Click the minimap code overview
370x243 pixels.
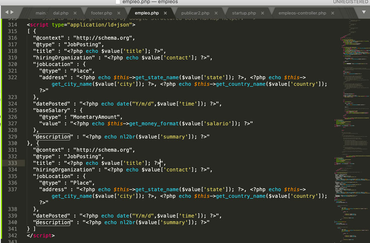(351, 130)
